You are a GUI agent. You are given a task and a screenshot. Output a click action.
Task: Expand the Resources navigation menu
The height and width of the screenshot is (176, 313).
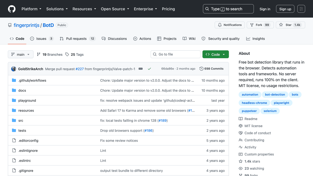84,9
